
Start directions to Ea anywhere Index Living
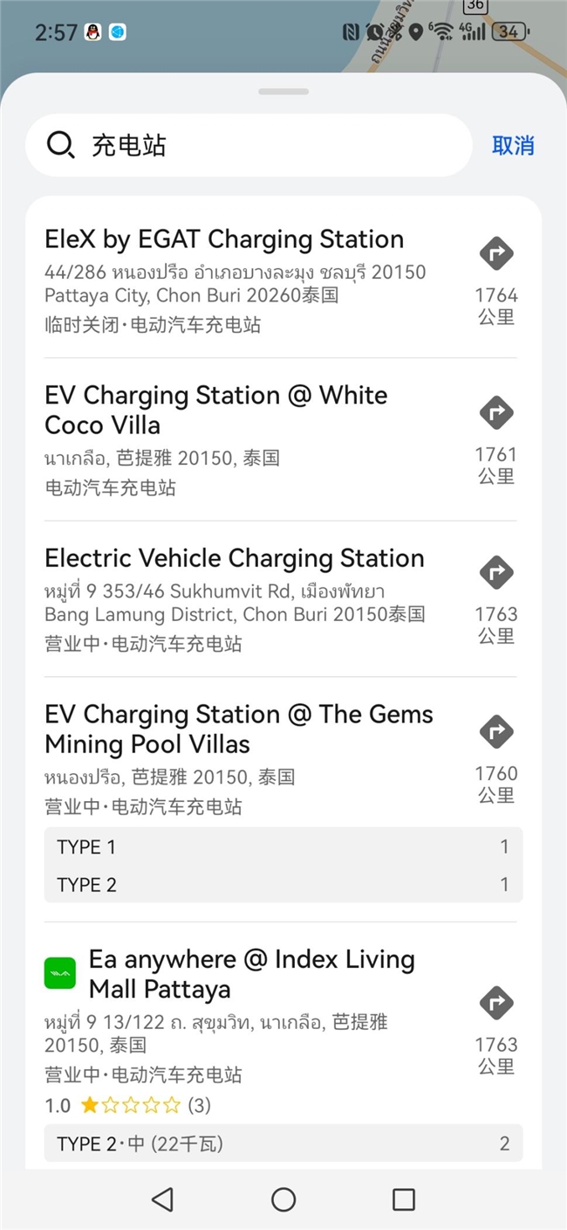click(x=496, y=1003)
